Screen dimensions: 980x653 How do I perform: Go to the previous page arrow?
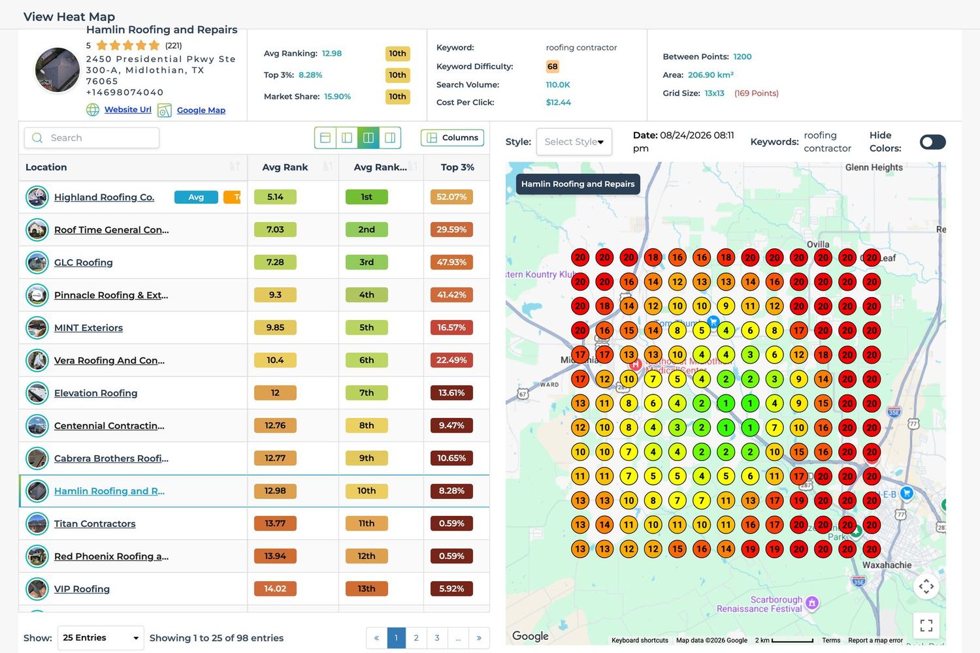tap(376, 638)
